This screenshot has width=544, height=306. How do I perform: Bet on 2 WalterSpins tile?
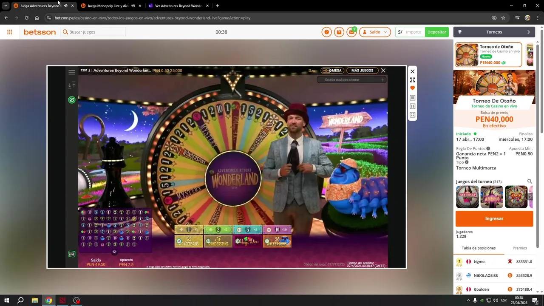coord(277,241)
